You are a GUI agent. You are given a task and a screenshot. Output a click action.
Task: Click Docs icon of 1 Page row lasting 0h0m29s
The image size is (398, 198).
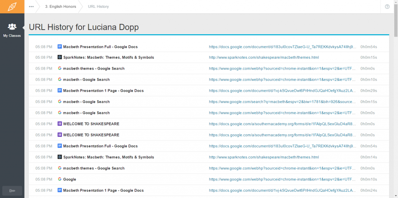click(x=59, y=91)
